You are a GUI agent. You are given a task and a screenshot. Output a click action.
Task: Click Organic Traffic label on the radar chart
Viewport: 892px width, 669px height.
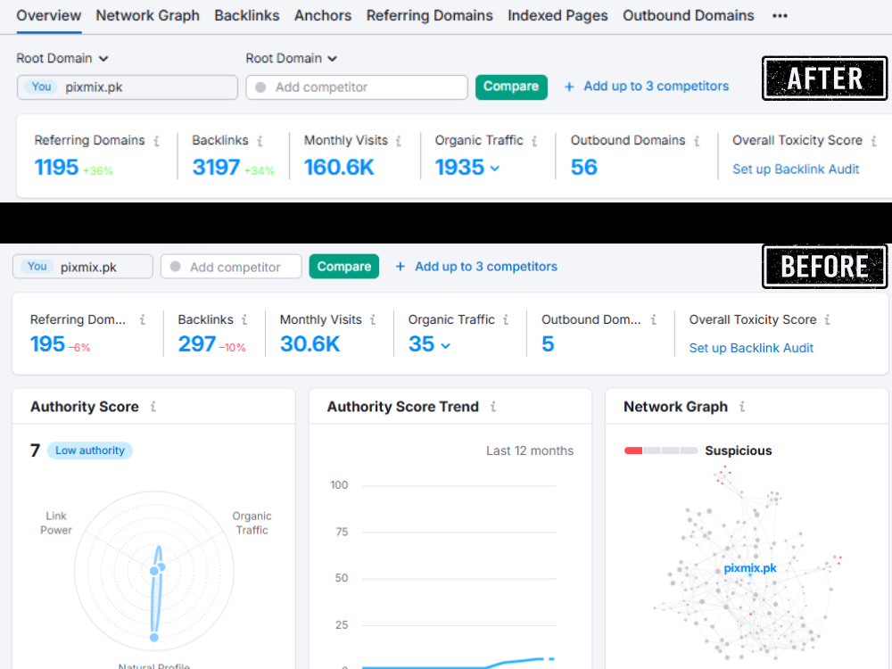click(252, 523)
